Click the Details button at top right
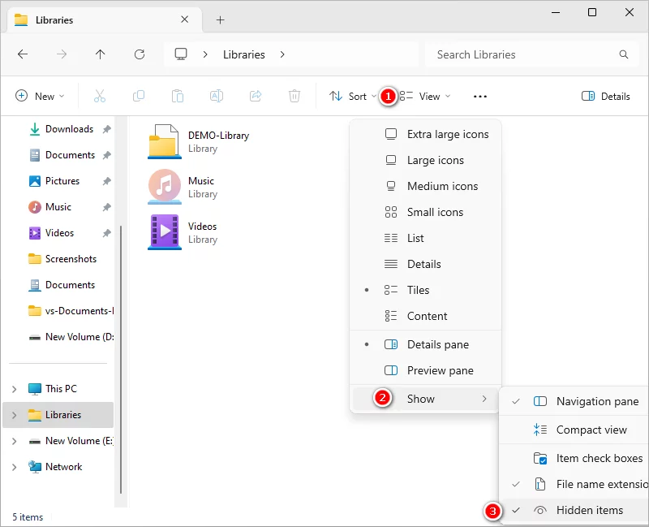The image size is (649, 527). tap(605, 96)
